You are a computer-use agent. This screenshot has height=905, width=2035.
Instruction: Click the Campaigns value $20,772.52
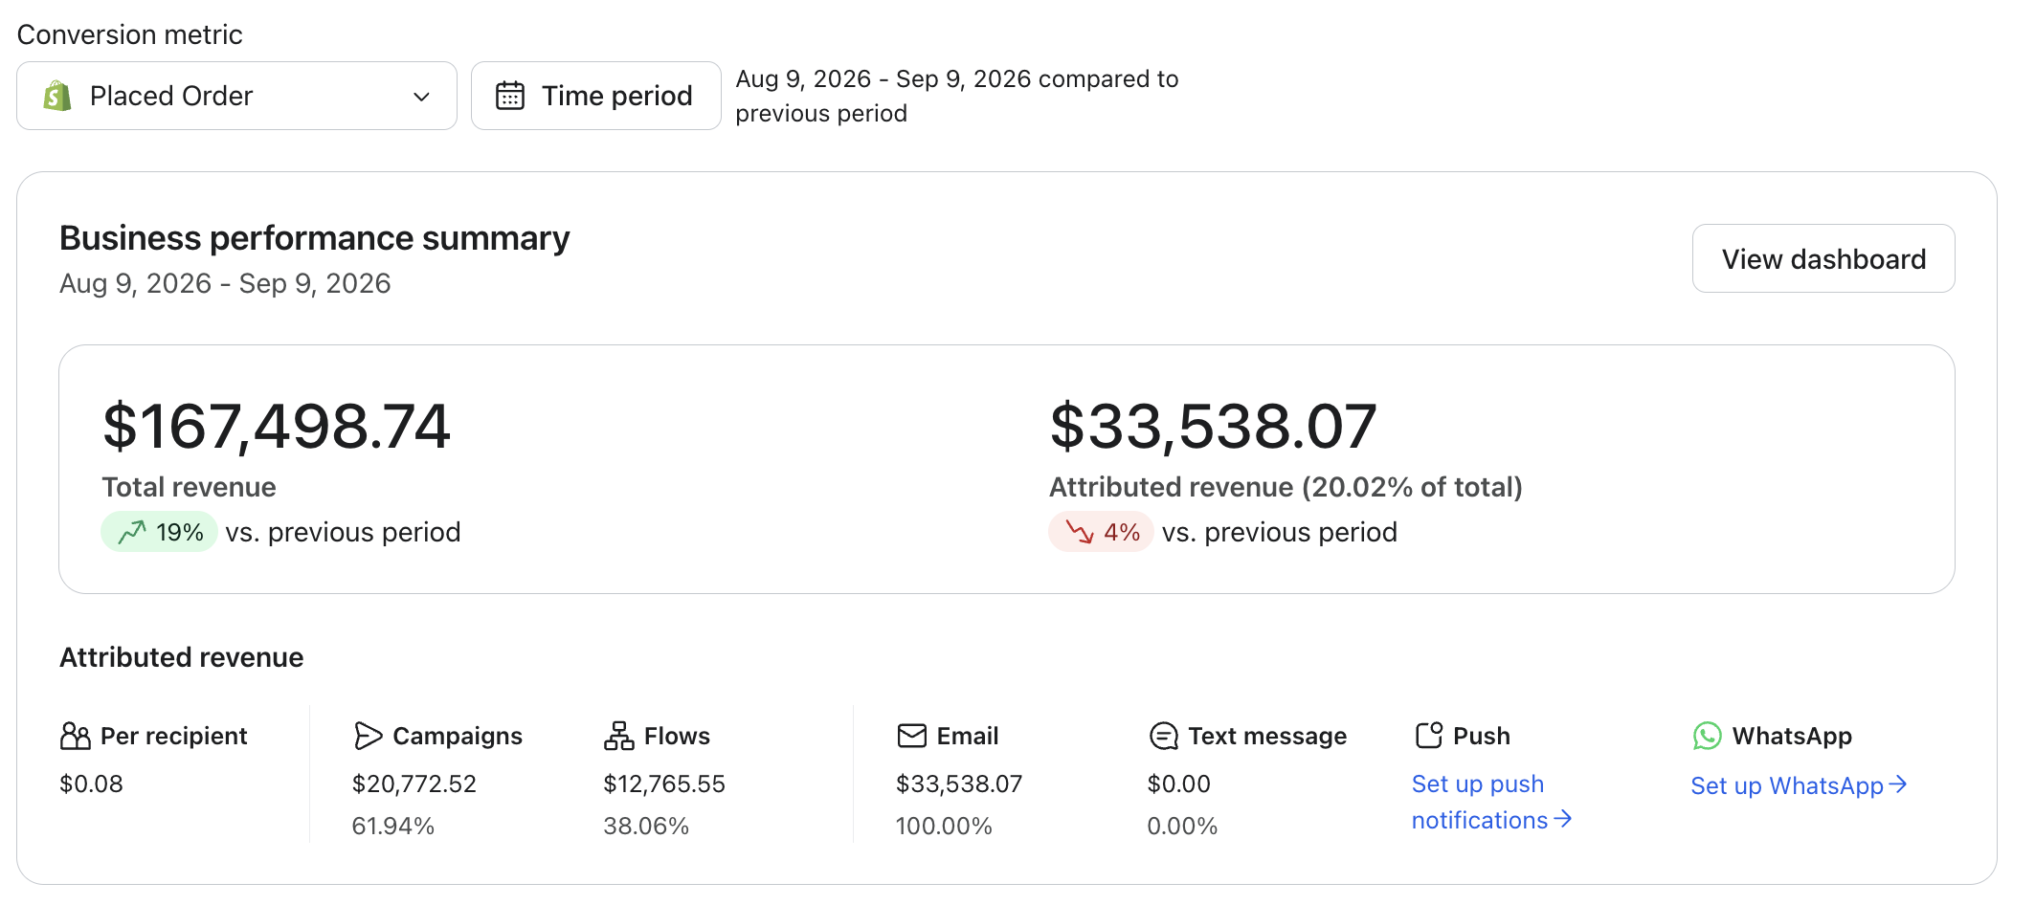pos(414,784)
